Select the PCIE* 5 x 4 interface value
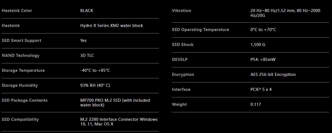Viewport: 332px width, 133px height. 261,89
